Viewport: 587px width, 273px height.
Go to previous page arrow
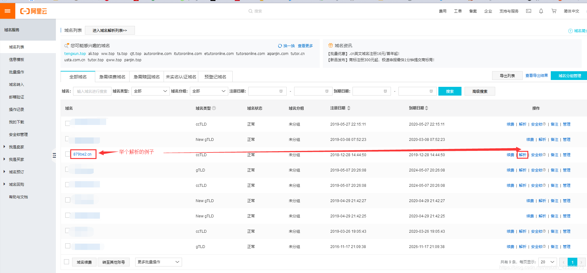(x=563, y=262)
